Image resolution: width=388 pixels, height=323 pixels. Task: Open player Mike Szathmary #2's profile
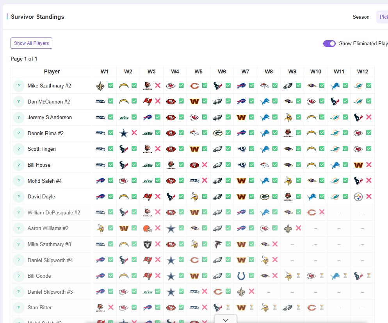50,85
